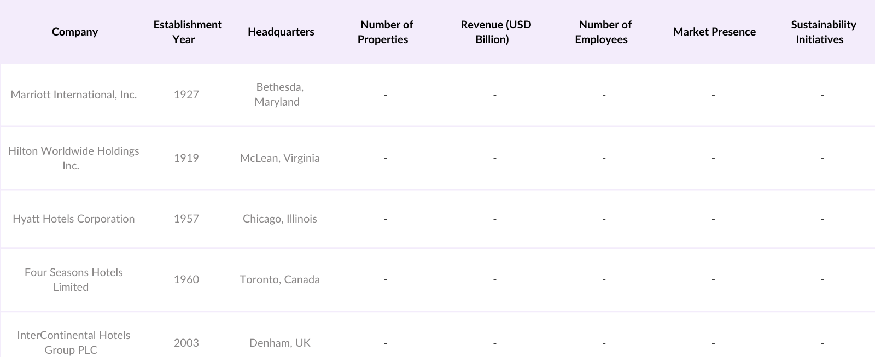Click the Establishment Year column header
The image size is (875, 357).
(x=187, y=32)
